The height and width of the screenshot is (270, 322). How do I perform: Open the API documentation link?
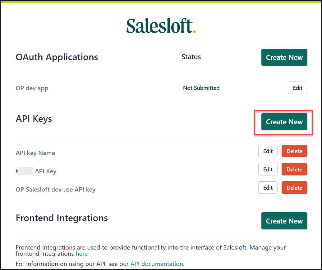pyautogui.click(x=157, y=264)
